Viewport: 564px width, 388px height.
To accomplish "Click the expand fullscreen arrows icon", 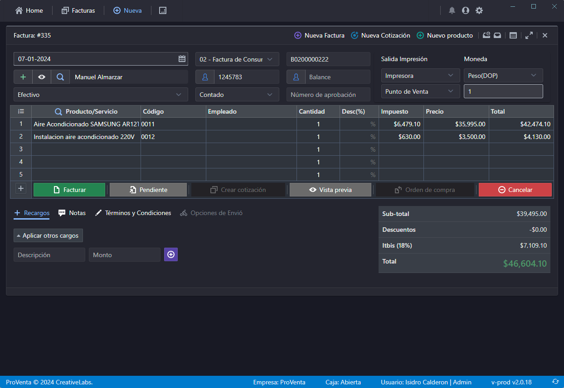I will (529, 35).
